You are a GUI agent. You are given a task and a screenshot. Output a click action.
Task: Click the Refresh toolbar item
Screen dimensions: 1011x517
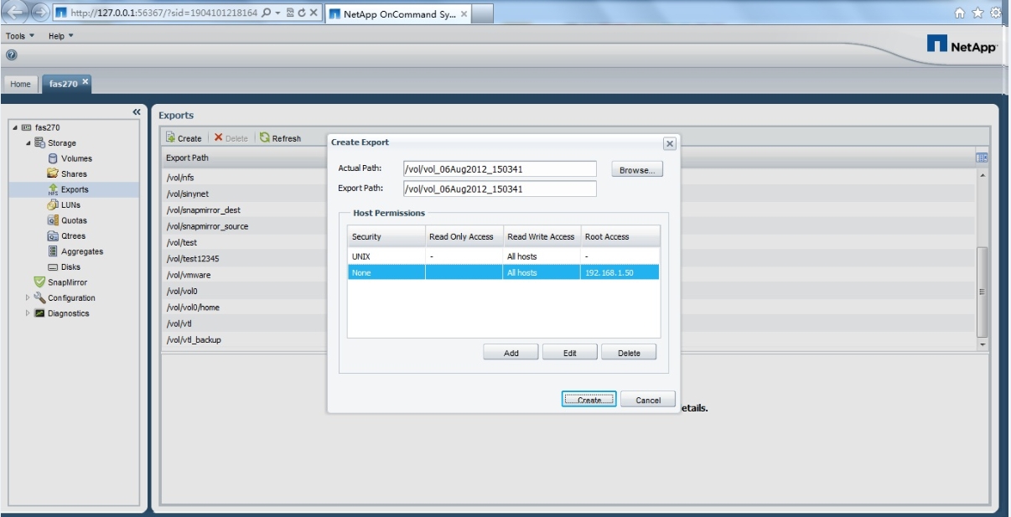point(280,138)
